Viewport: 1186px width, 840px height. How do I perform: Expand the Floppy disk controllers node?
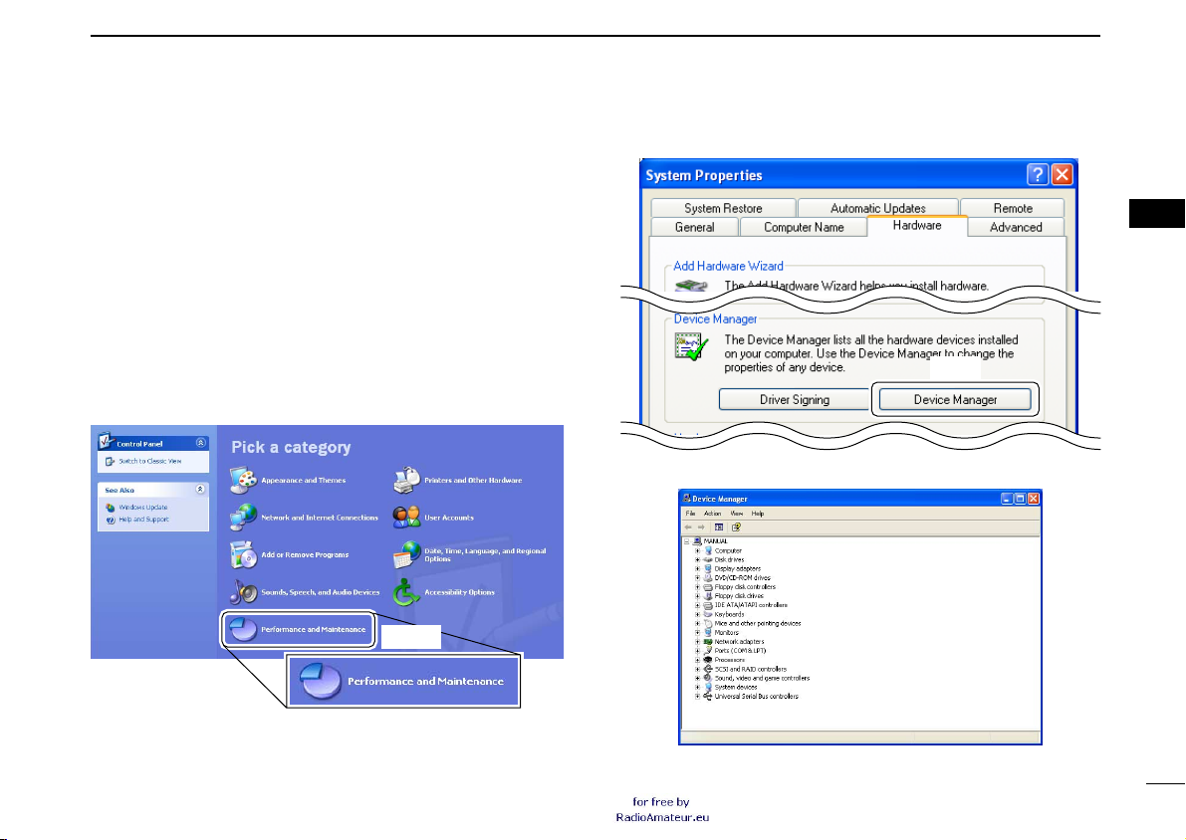[x=697, y=587]
